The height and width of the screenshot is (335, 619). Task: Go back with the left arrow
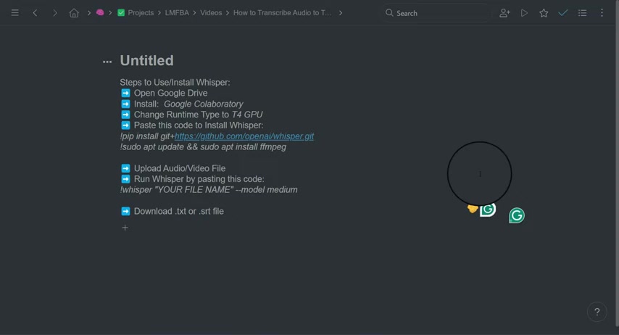[x=35, y=13]
